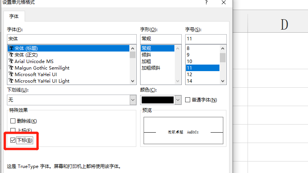Close the format cells dialog
Viewport: 308px width, 173px height.
tap(224, 3)
